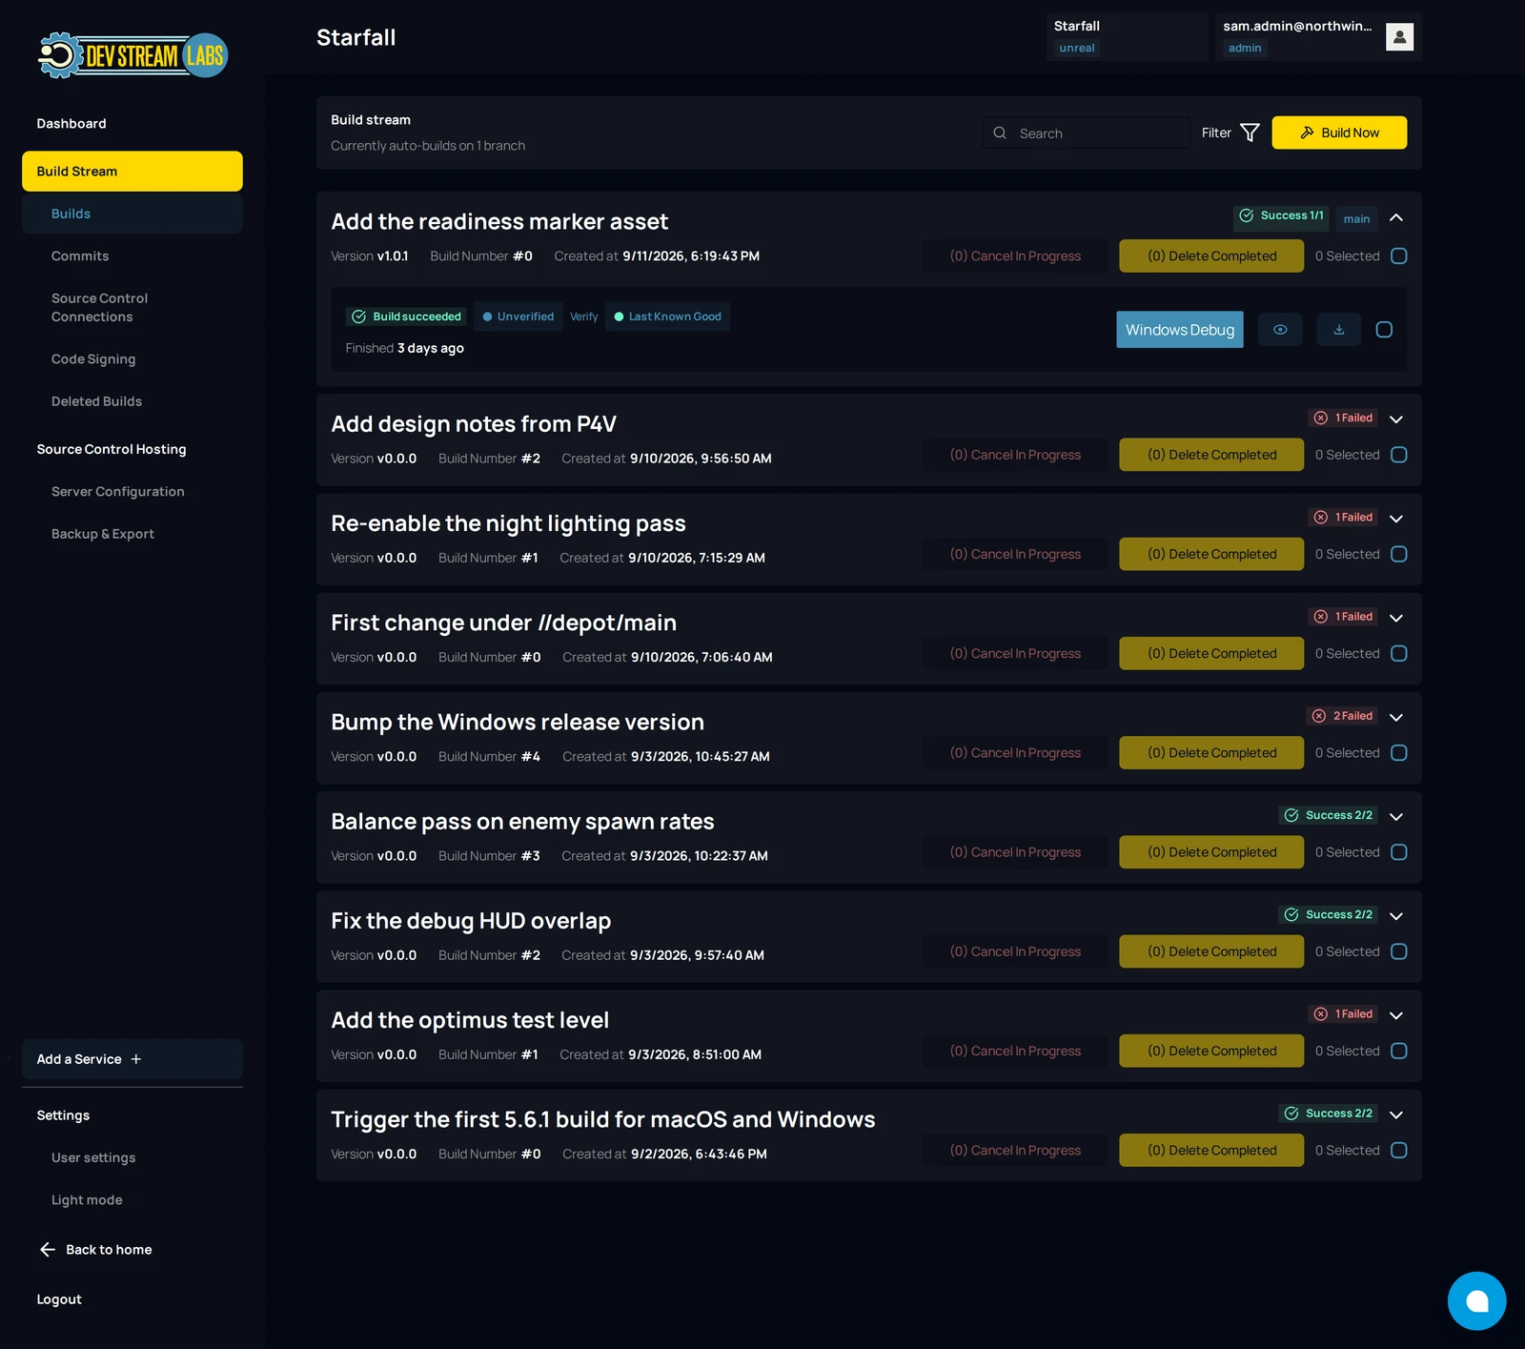The width and height of the screenshot is (1525, 1349).
Task: Collapse the Add the readiness marker asset entry
Action: click(x=1396, y=218)
